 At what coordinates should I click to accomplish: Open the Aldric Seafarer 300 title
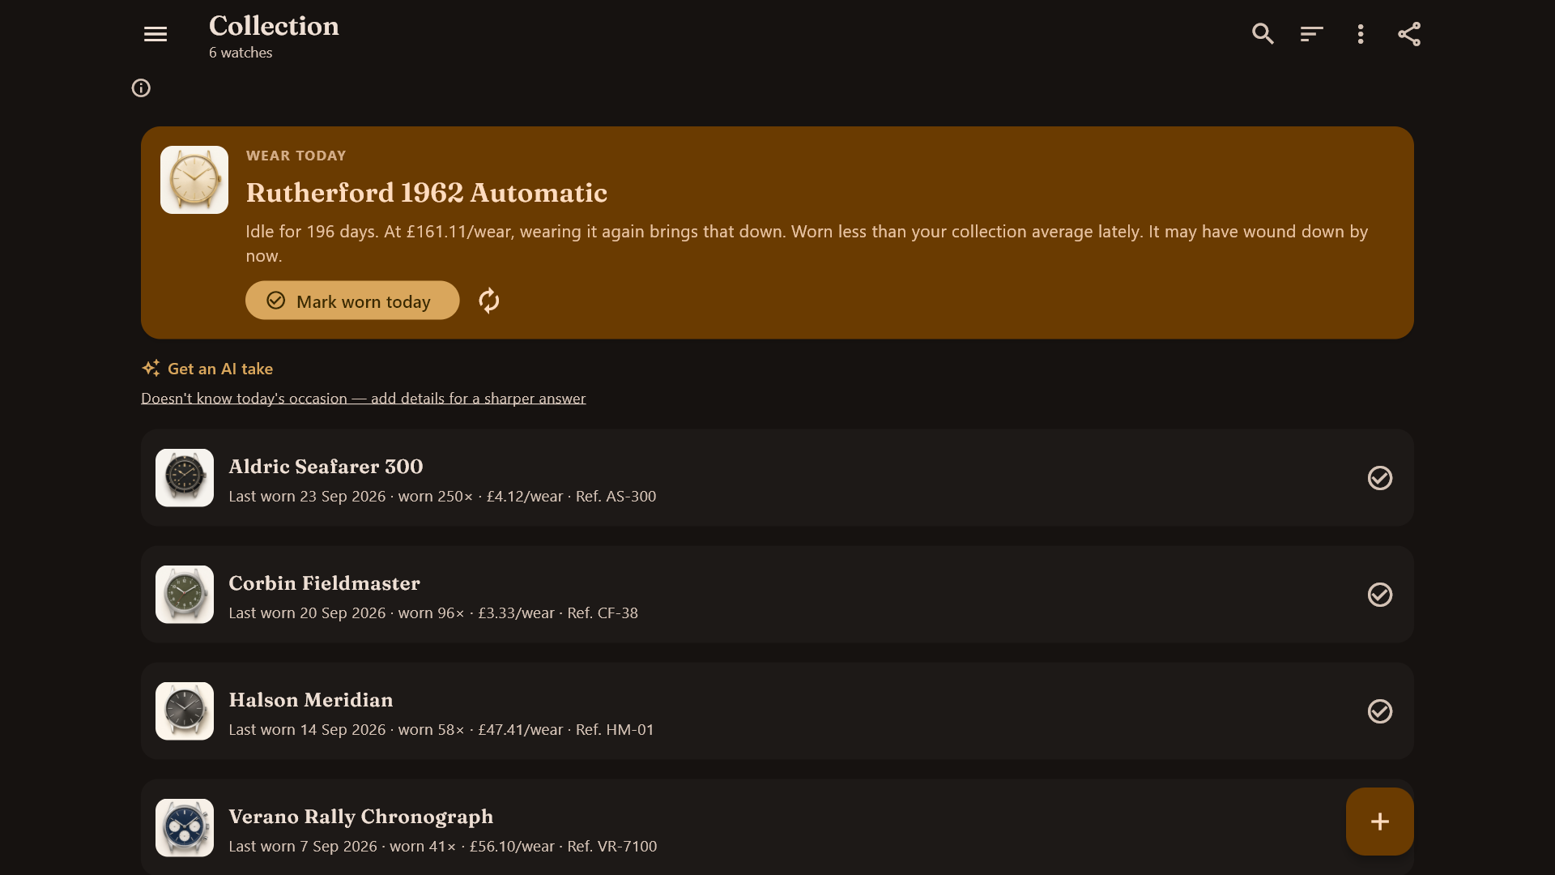click(x=326, y=467)
